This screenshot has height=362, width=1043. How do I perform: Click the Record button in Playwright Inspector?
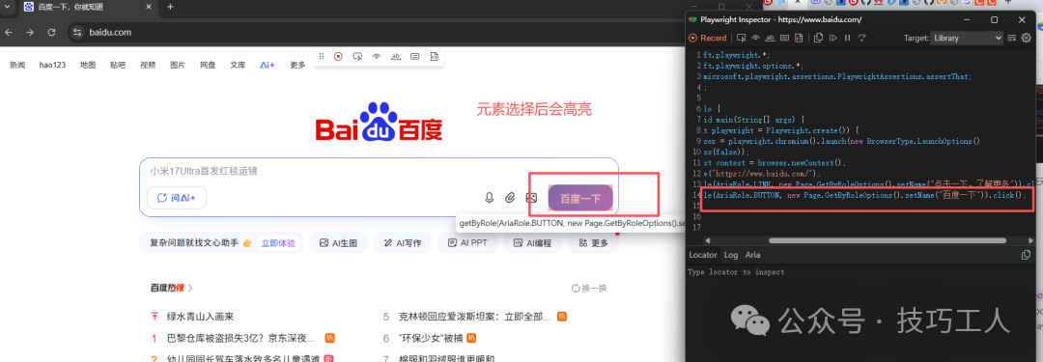[708, 38]
